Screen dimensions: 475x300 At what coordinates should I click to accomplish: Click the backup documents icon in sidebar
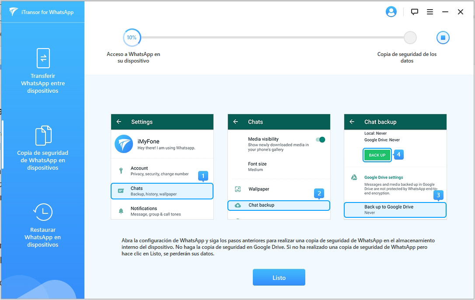pos(43,135)
